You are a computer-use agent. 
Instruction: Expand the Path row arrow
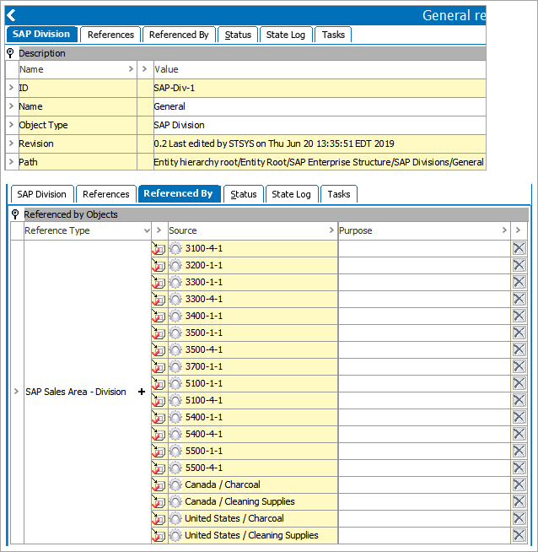pyautogui.click(x=11, y=162)
